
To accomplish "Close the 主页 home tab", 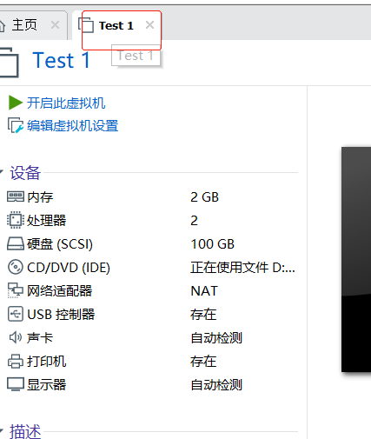I will (x=55, y=25).
